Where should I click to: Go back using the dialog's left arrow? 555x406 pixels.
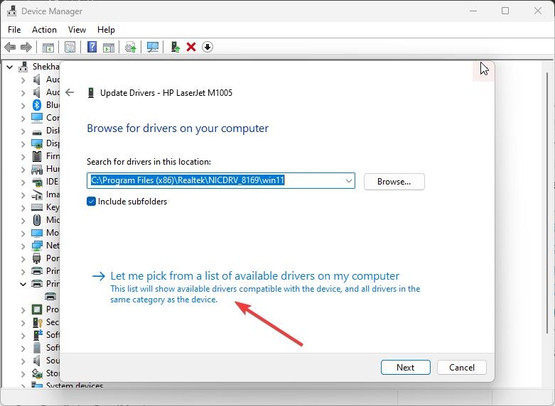(70, 93)
